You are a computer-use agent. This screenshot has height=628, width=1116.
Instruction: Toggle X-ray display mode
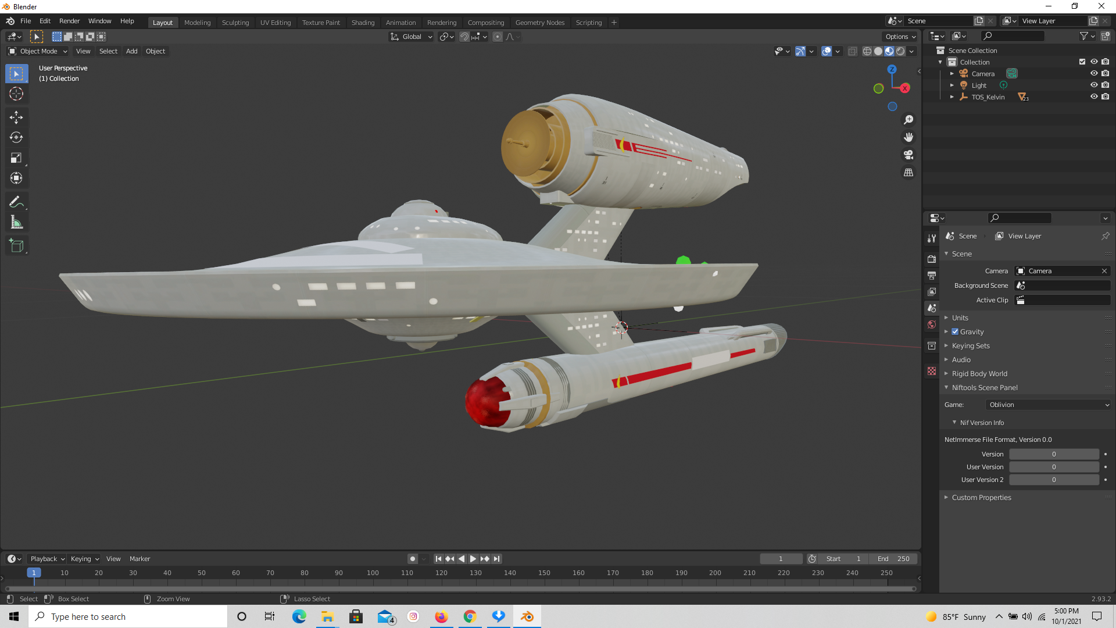pyautogui.click(x=853, y=51)
